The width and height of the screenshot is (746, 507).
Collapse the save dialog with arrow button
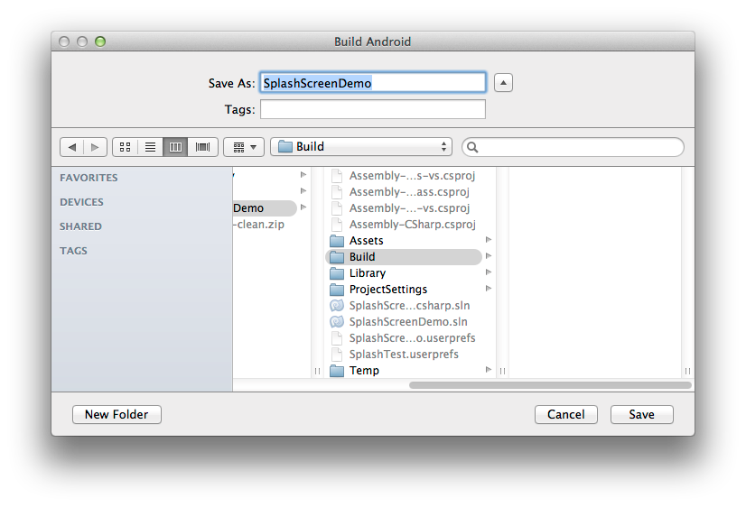pyautogui.click(x=503, y=83)
